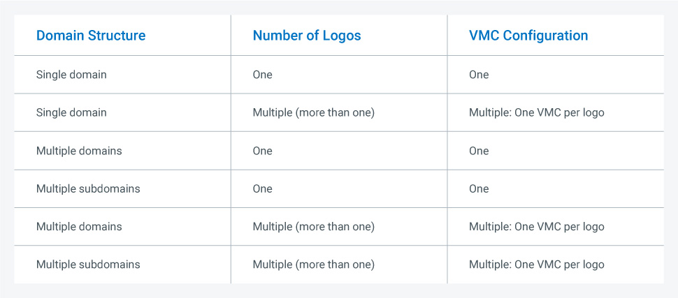Select "Multiple (more than one)" in Multiple subdomains row
678x298 pixels.
314,265
